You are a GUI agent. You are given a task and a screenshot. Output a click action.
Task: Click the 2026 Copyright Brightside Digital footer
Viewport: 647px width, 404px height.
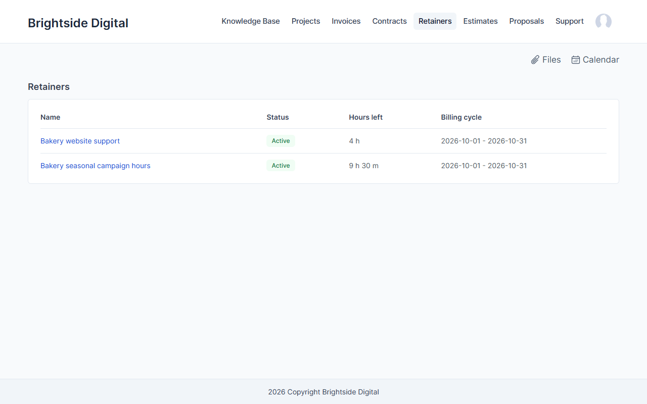pos(323,392)
